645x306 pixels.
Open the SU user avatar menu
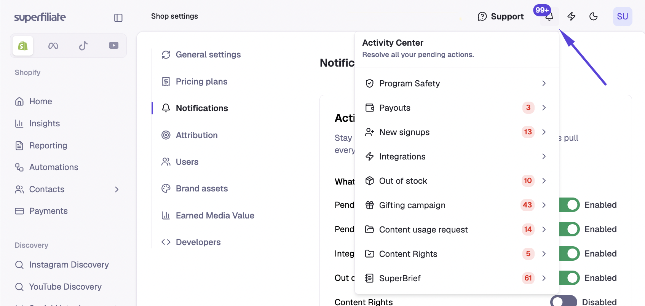[623, 16]
